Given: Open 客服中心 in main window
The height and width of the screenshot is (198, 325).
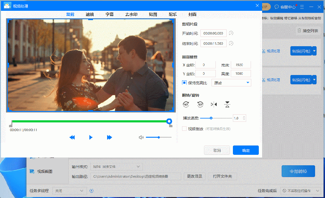Looking at the screenshot, I should coord(285,7).
